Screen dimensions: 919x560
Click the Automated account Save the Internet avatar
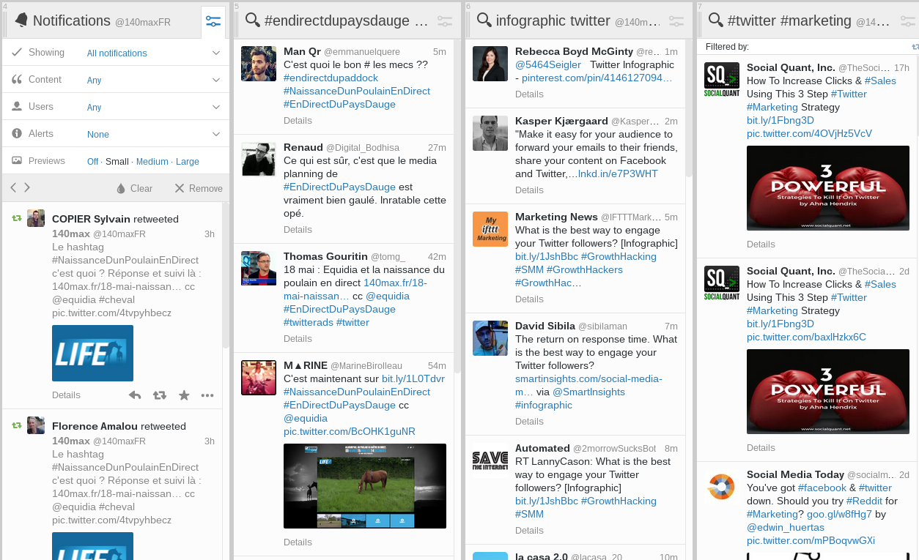(490, 460)
